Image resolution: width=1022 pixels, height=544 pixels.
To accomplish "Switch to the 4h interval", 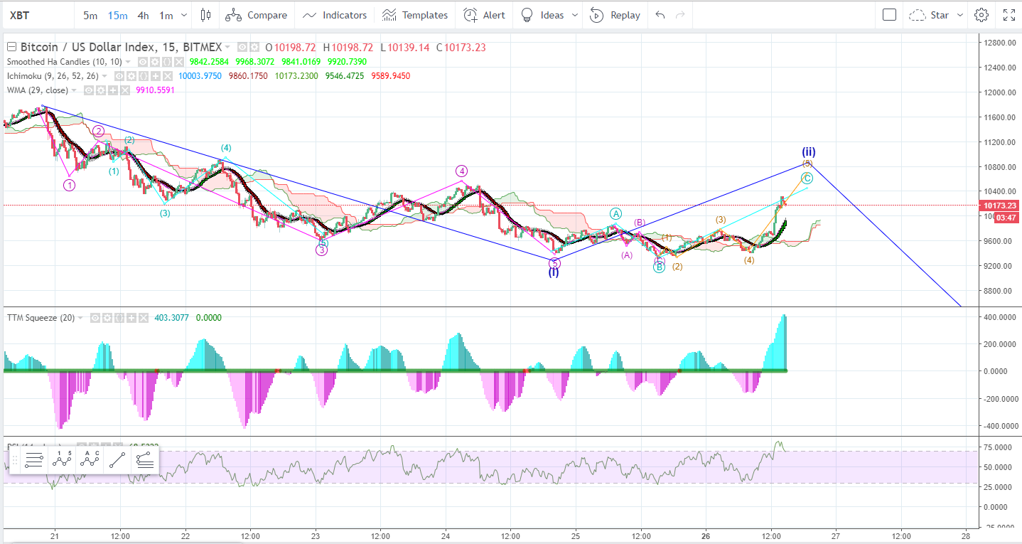I will click(144, 15).
